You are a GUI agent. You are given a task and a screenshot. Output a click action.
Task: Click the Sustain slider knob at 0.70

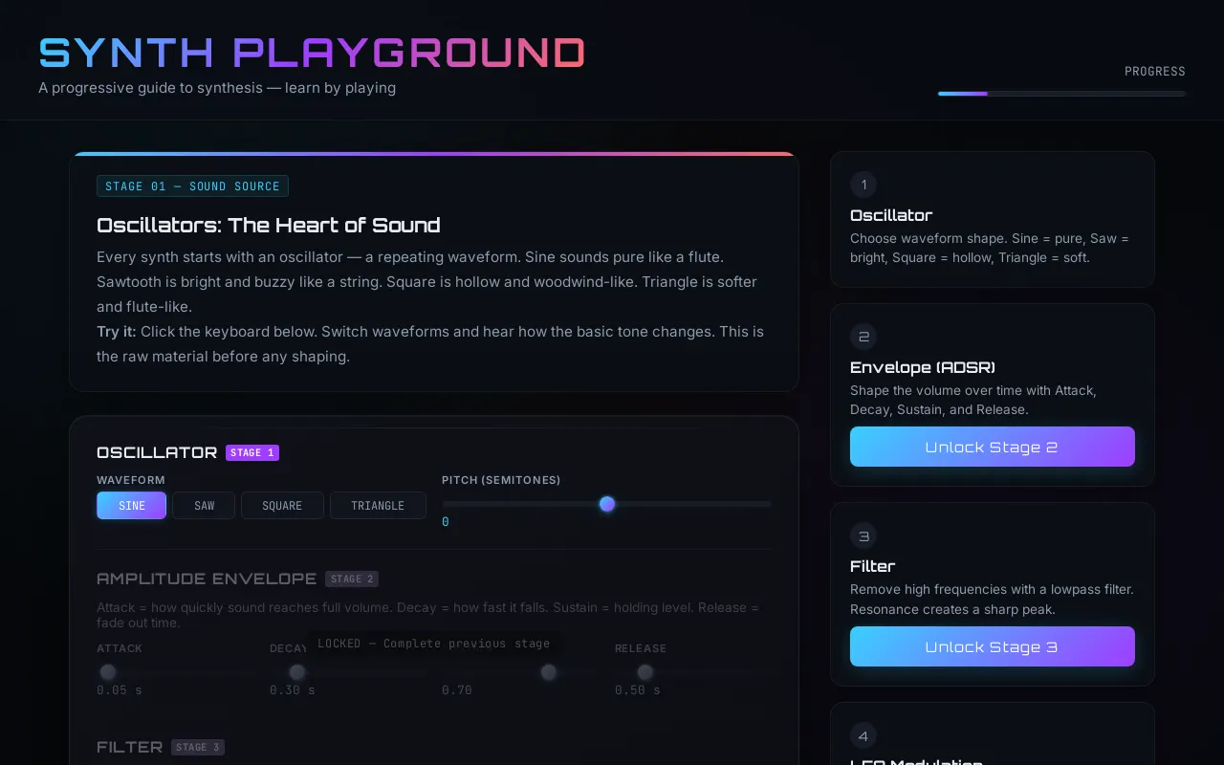click(x=549, y=672)
